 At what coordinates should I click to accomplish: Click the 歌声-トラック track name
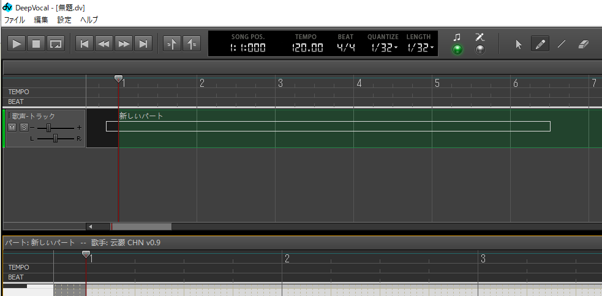[x=34, y=116]
